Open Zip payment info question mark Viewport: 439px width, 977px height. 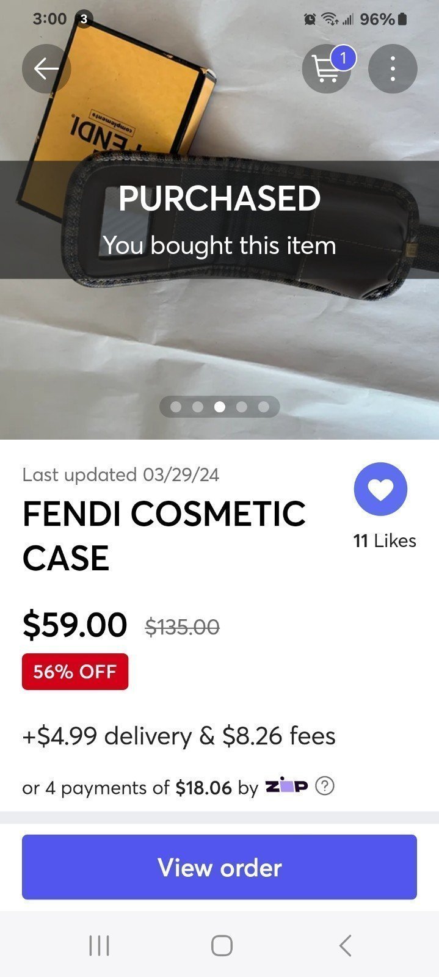[x=325, y=786]
